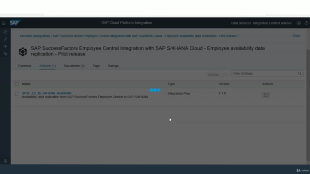310x174 pixels.
Task: Open the Ratings tab
Action: pyautogui.click(x=113, y=66)
